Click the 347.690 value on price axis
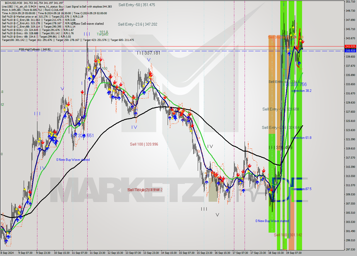This screenshot has width=357, height=256. point(350,20)
